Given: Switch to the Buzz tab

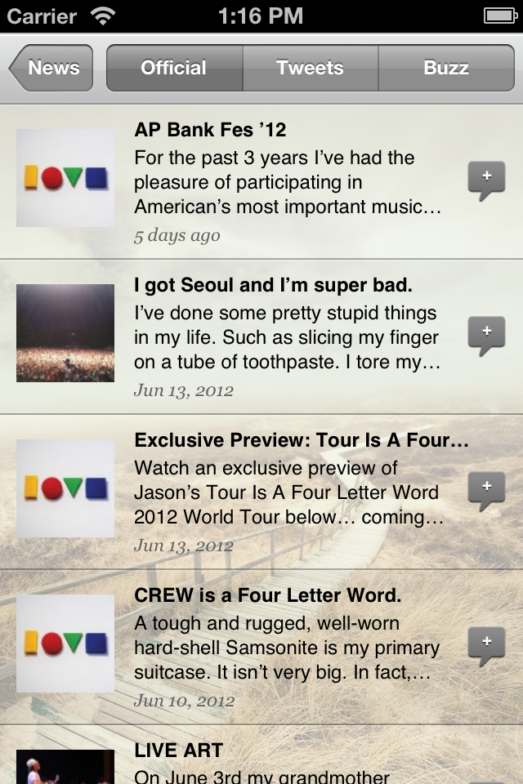Looking at the screenshot, I should (446, 68).
